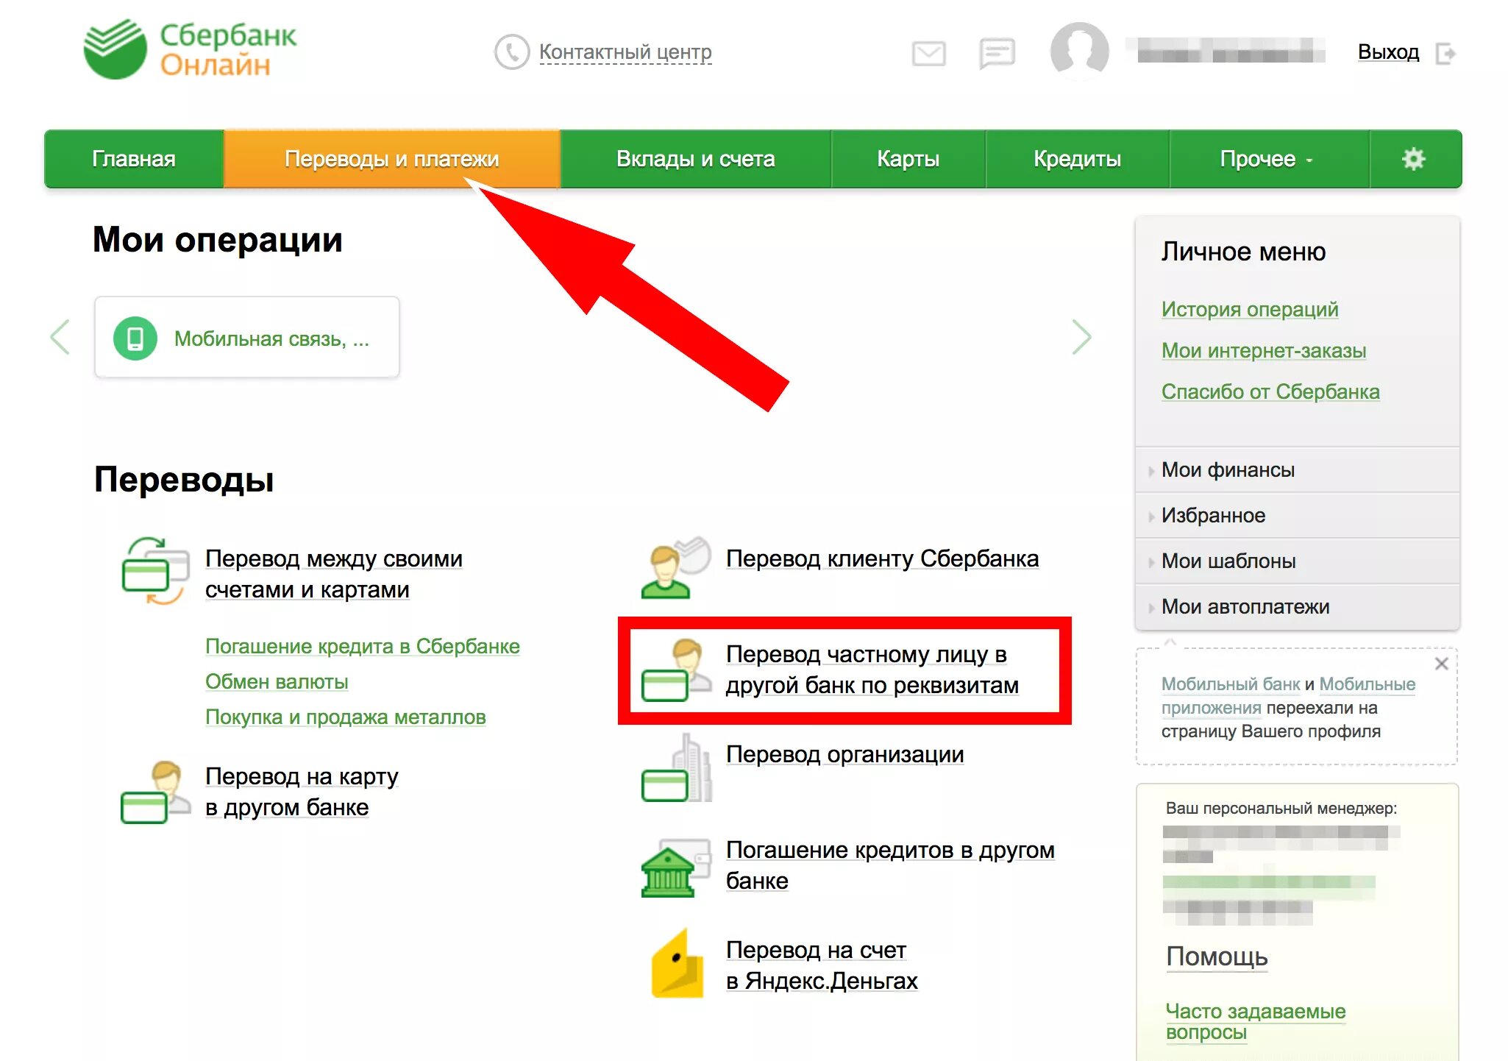
Task: Click the private person transfer icon
Action: tap(675, 670)
